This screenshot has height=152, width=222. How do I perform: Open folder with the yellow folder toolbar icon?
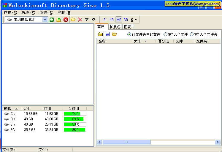(x=73, y=20)
